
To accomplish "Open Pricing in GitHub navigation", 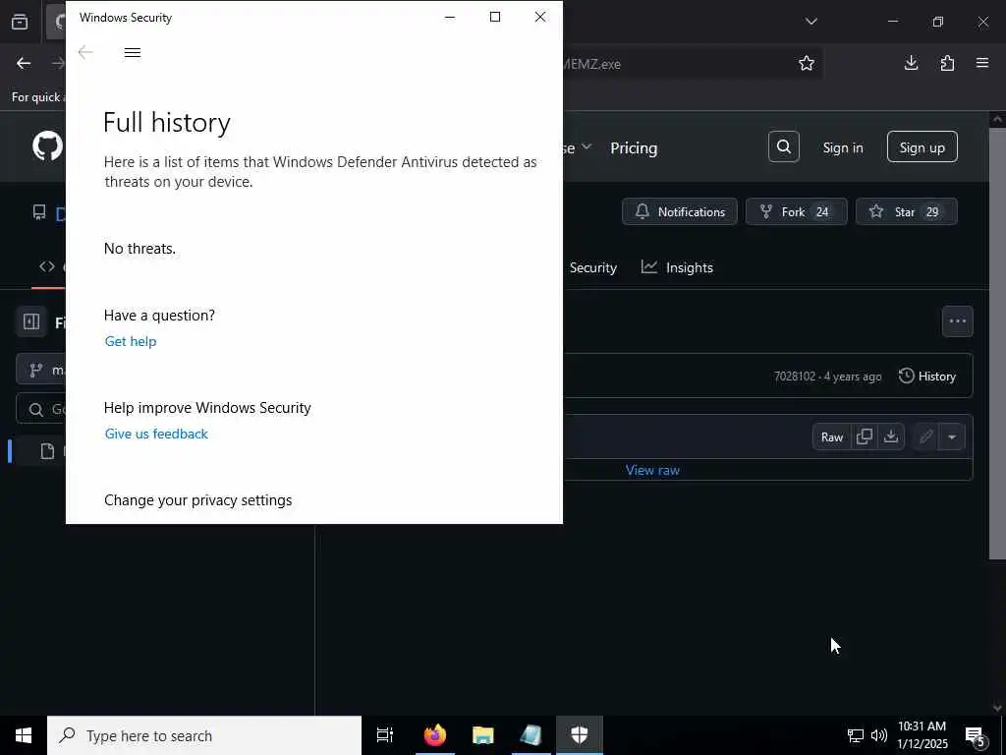I will click(634, 148).
